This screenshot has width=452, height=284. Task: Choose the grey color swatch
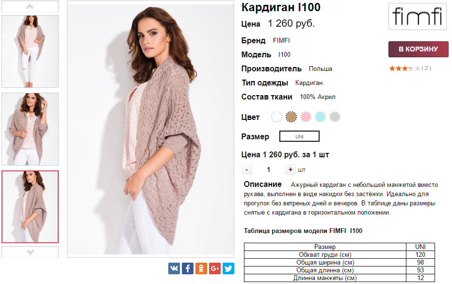pyautogui.click(x=335, y=117)
